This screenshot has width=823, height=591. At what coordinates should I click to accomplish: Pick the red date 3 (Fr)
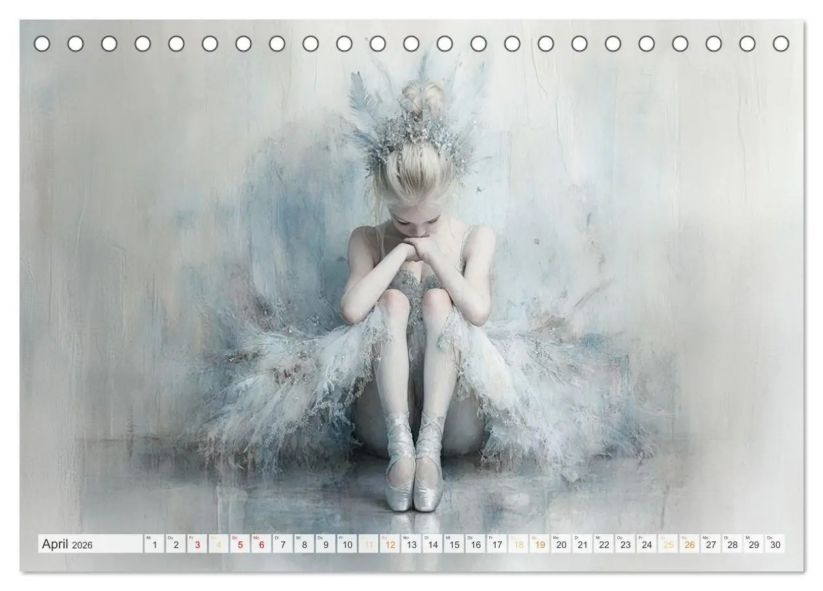[x=197, y=544]
